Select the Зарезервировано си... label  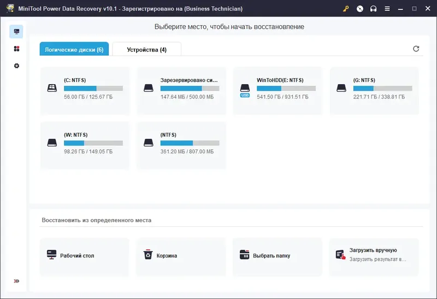[x=189, y=80]
